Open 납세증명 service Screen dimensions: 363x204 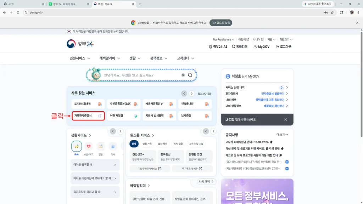coord(195,116)
